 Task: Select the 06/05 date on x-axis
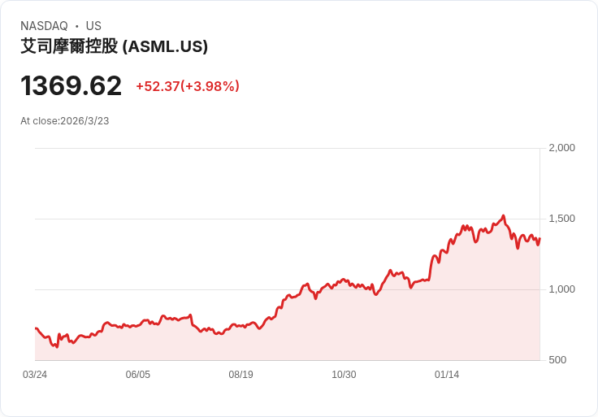[x=138, y=375]
